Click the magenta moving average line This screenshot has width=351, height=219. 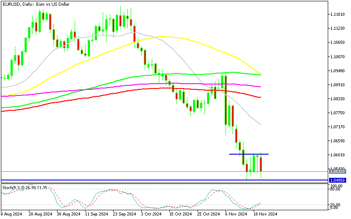132,84
